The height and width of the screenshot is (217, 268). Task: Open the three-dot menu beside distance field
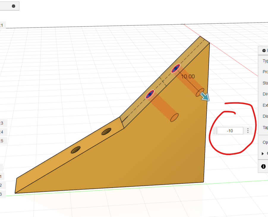[x=248, y=131]
